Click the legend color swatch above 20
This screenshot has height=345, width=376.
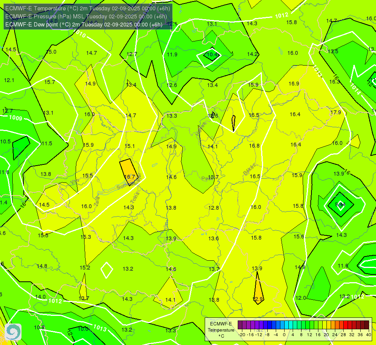coord(325,325)
